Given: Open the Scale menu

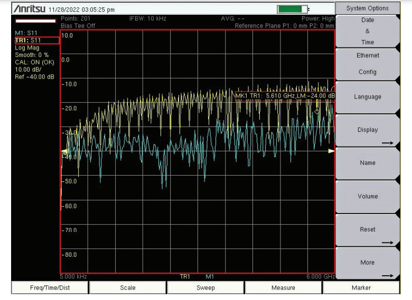Looking at the screenshot, I should point(127,288).
